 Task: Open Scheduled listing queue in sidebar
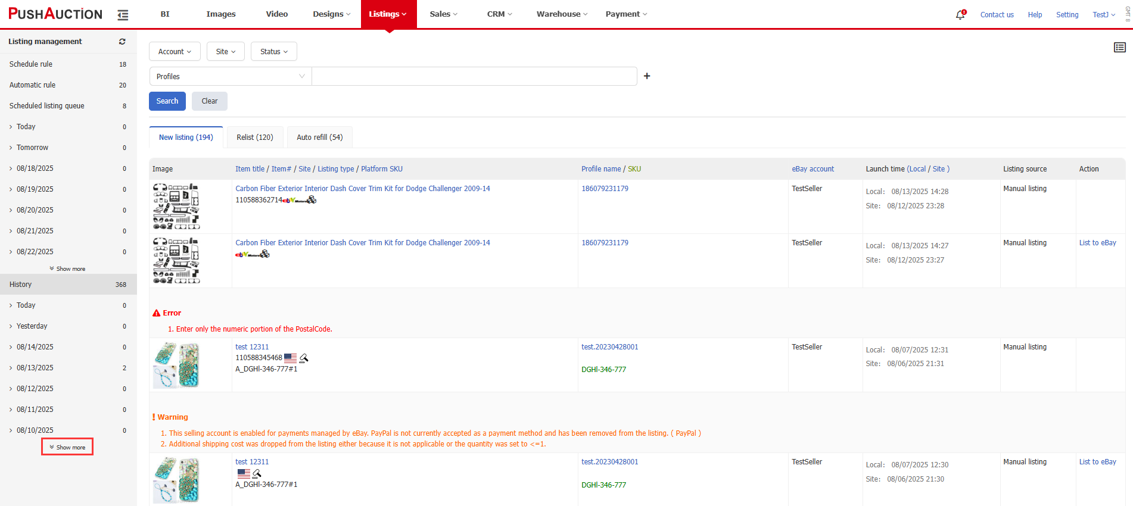point(47,106)
